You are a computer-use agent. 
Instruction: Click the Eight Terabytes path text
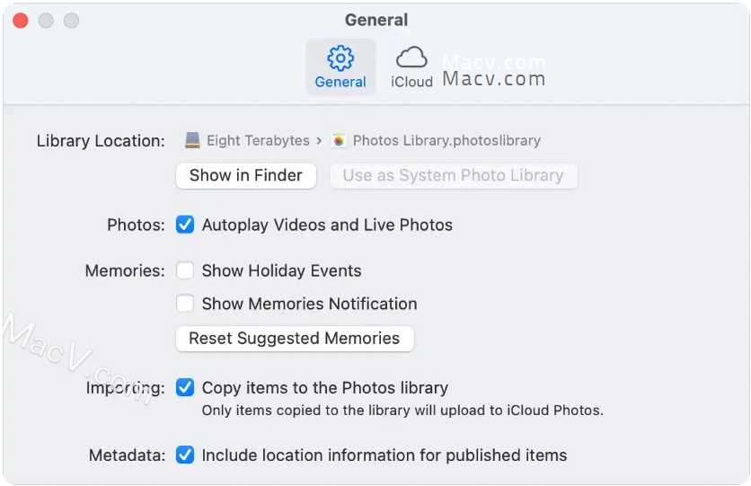[258, 141]
